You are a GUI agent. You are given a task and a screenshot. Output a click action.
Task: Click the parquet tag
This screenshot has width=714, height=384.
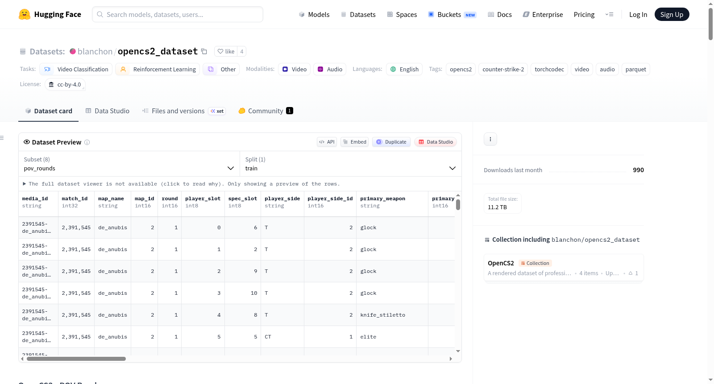tap(636, 69)
